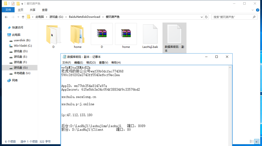Image resolution: width=262 pixels, height=146 pixels.
Task: Go up one folder level
Action: pos(23,17)
